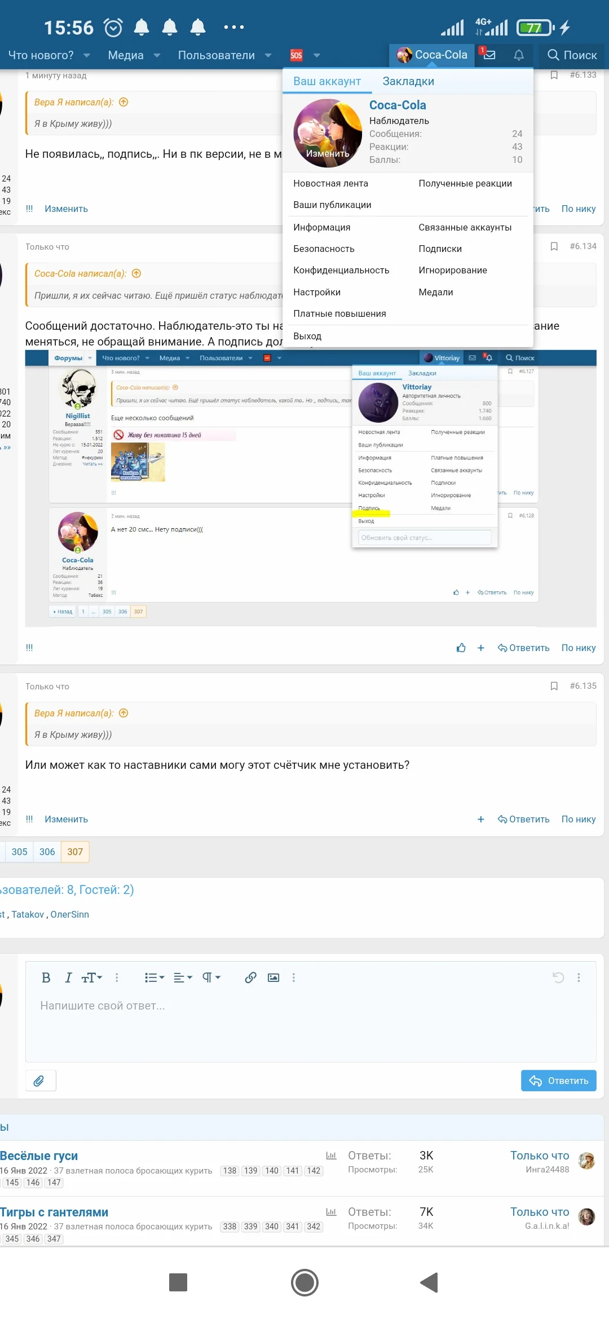This screenshot has height=1319, width=609.
Task: Click Ответить submit reply button
Action: [x=559, y=1081]
